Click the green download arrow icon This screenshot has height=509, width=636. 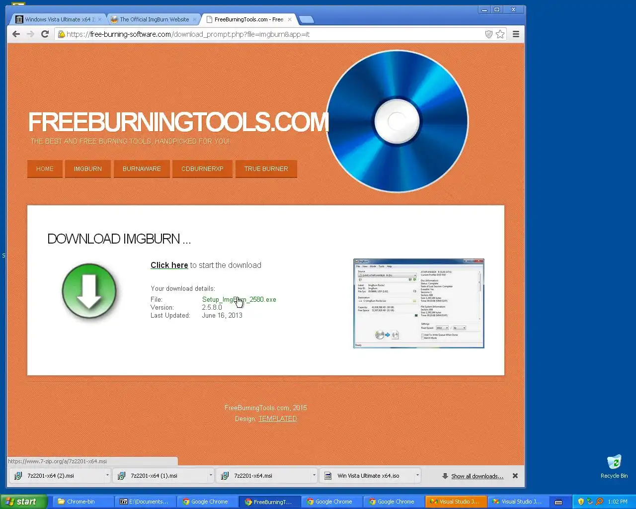[x=89, y=291]
